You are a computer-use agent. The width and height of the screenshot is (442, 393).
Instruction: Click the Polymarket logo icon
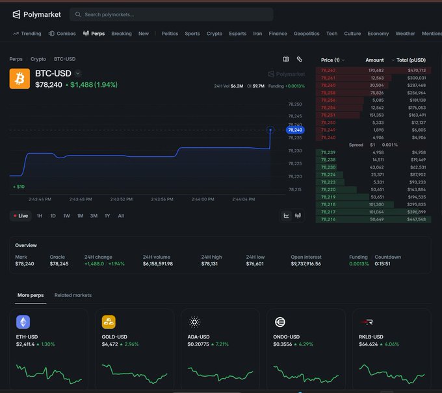(16, 14)
